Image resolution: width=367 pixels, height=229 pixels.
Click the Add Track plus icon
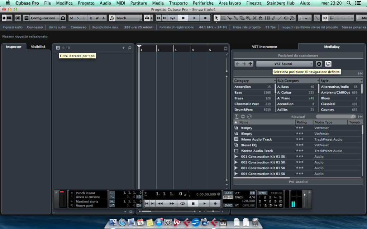pyautogui.click(x=124, y=48)
